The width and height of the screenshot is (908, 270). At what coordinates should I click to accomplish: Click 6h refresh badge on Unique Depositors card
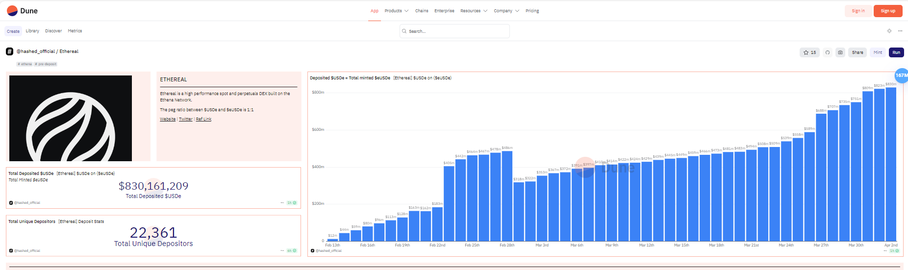tap(292, 250)
